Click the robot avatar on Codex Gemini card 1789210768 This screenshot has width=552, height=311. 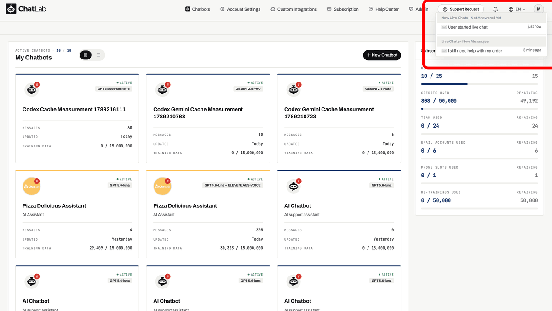tap(162, 90)
